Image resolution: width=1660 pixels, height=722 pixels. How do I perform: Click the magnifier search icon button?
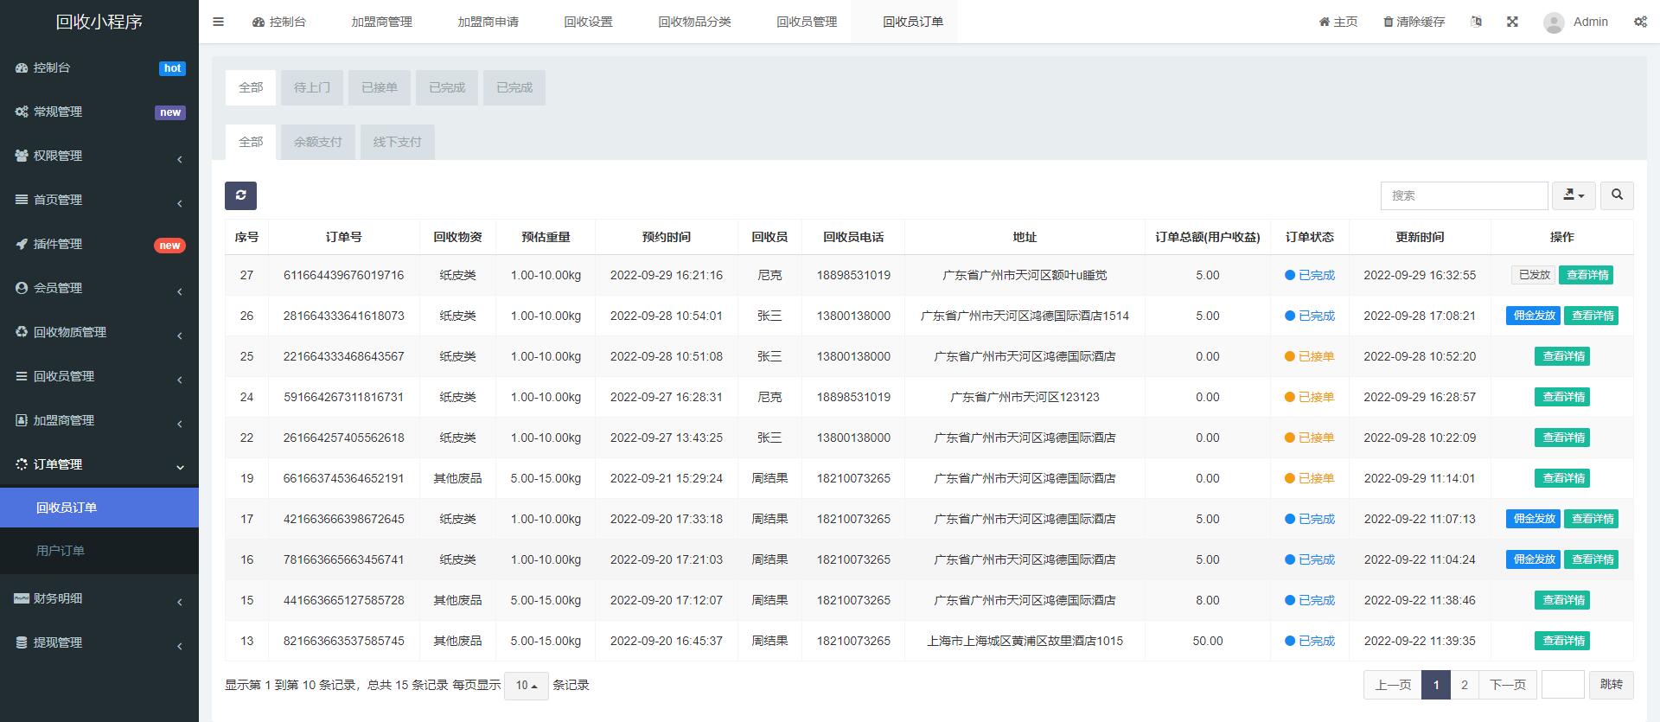(1617, 195)
